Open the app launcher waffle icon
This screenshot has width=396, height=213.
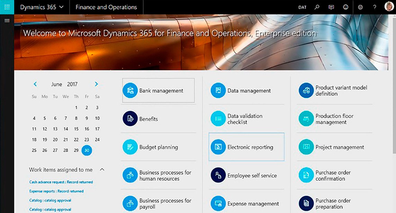pyautogui.click(x=7, y=7)
